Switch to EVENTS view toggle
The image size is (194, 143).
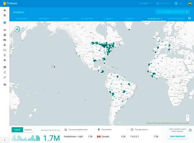[x=28, y=130]
